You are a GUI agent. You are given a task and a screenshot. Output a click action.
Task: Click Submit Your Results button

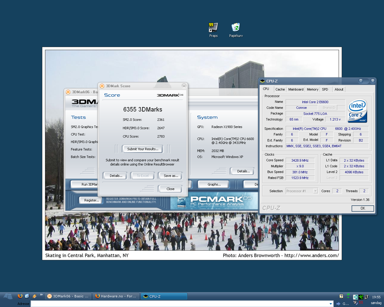[142, 149]
